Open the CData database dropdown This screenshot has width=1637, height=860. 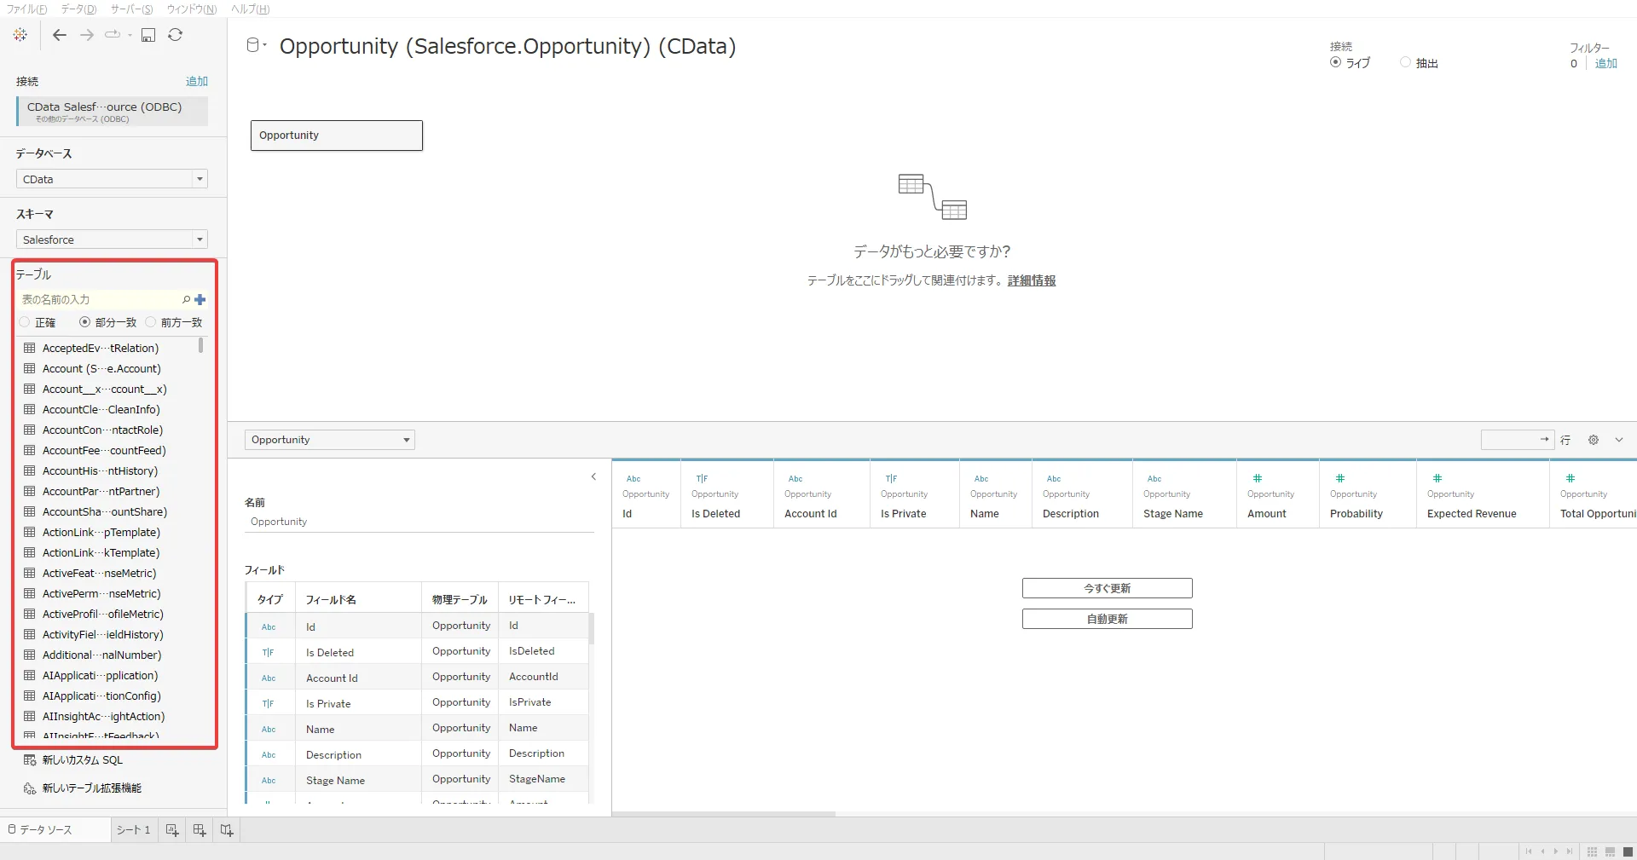(112, 179)
